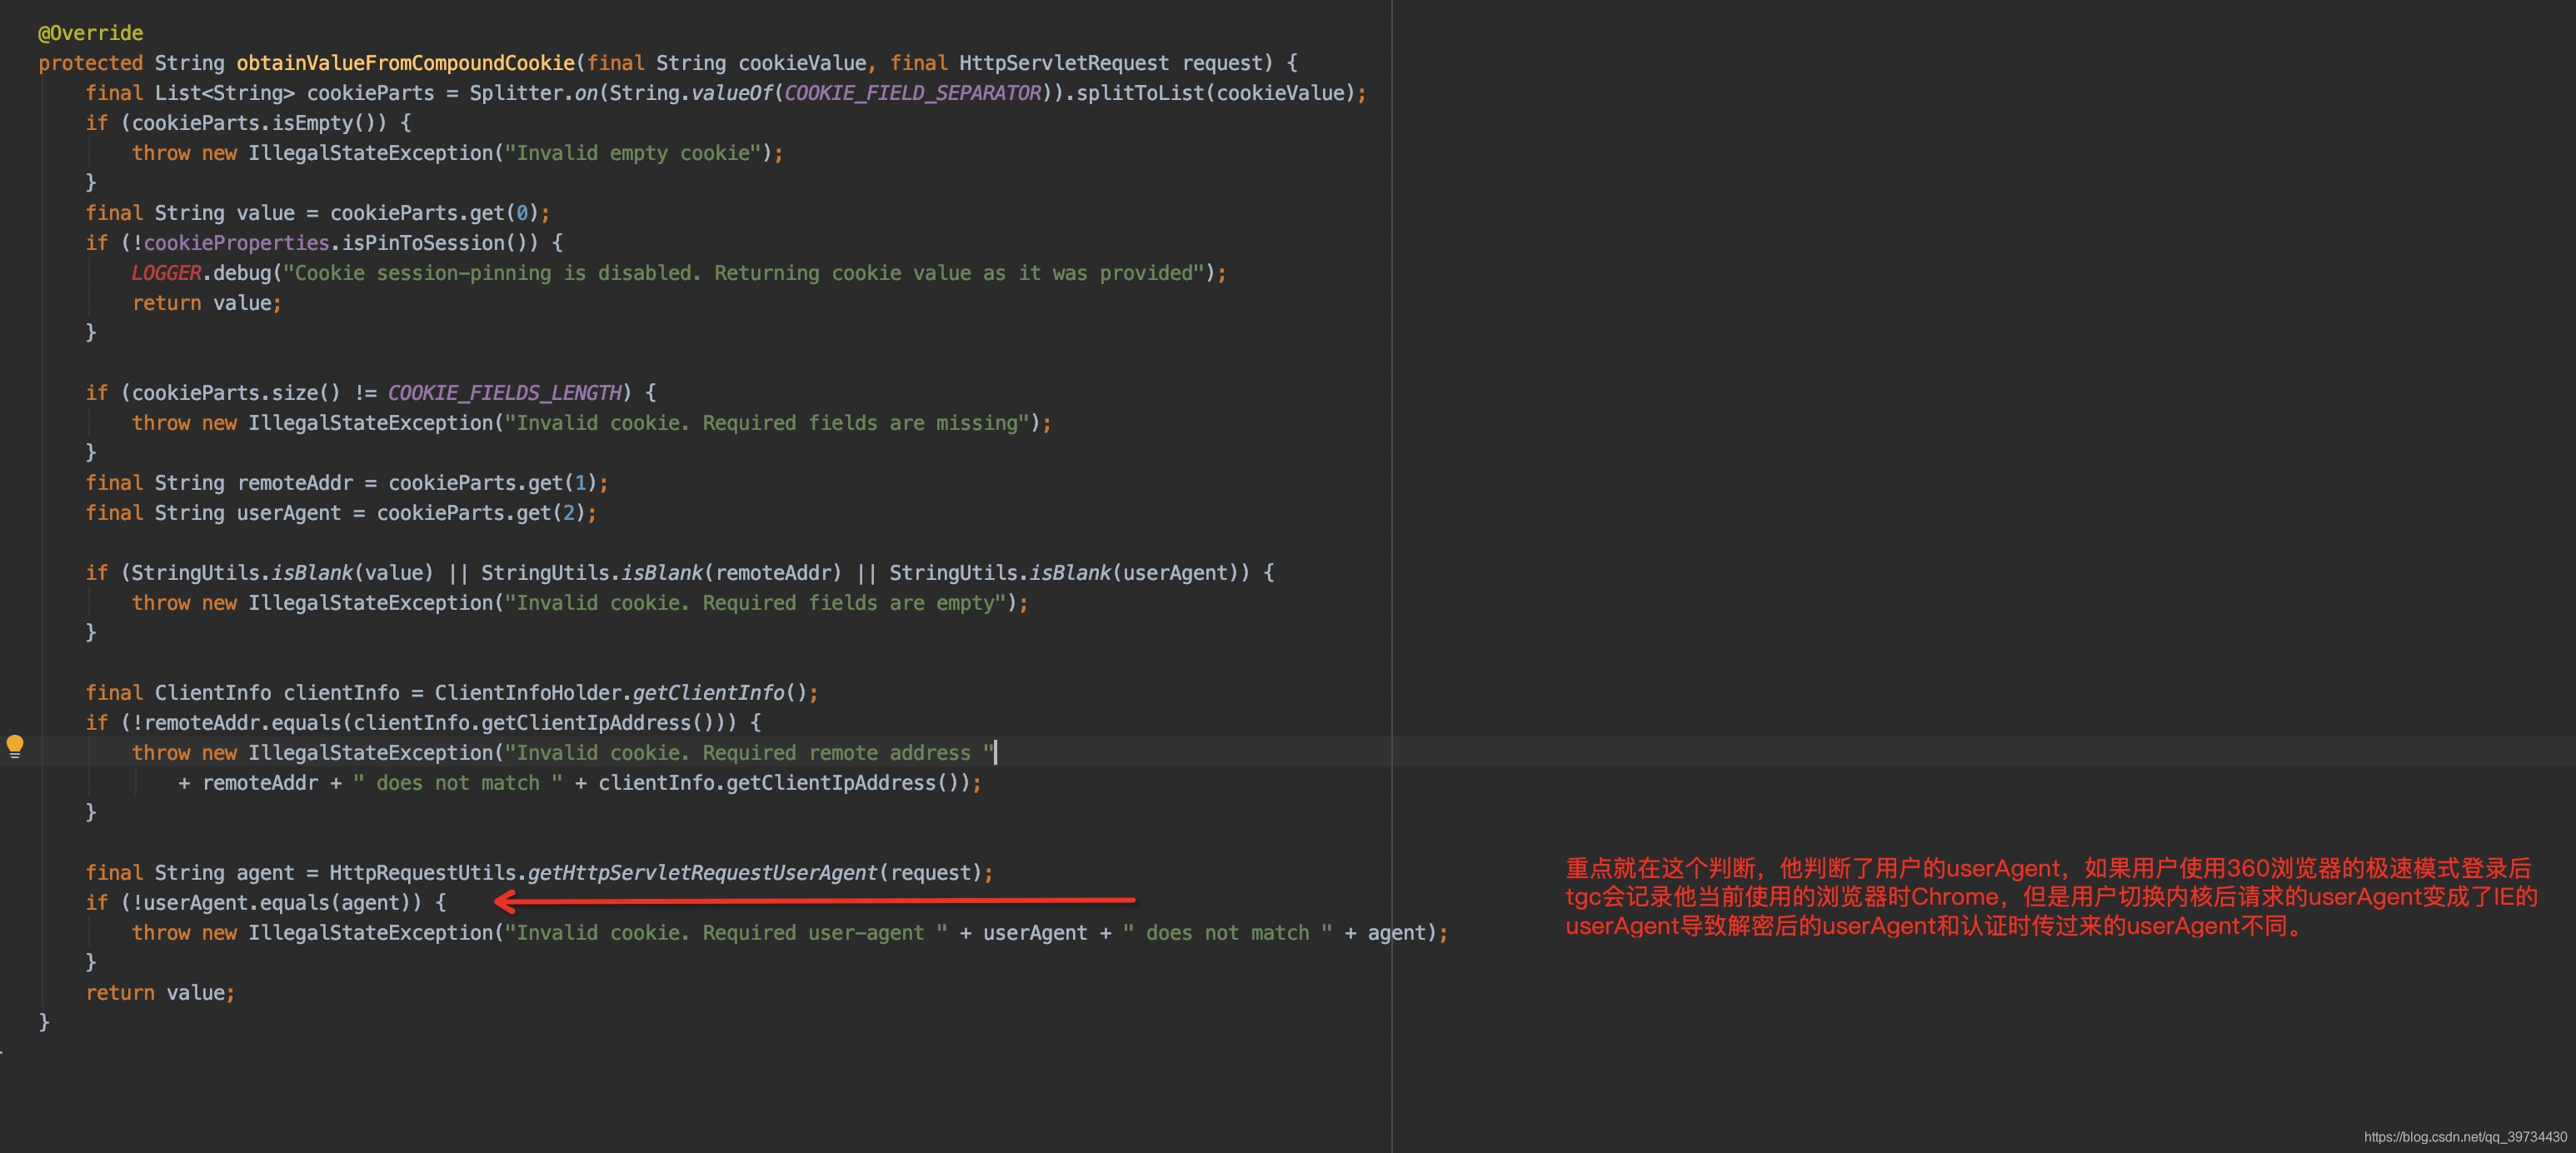Click the yellow lightbulb quick-fix icon
The image size is (2576, 1153).
[15, 746]
